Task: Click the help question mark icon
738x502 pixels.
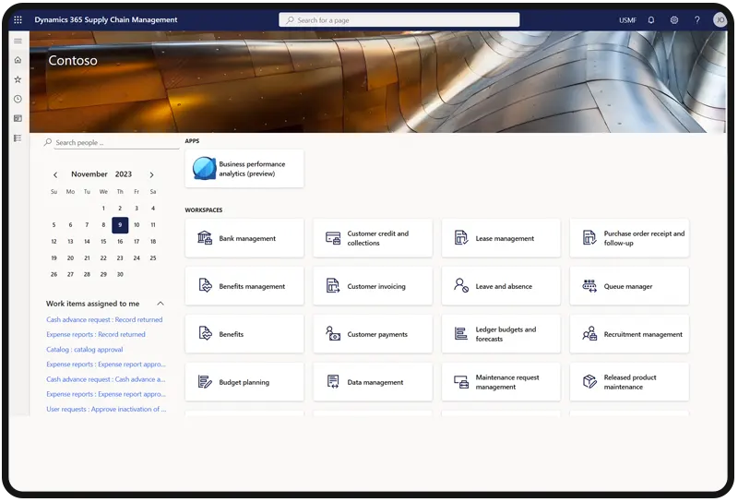Action: [696, 19]
